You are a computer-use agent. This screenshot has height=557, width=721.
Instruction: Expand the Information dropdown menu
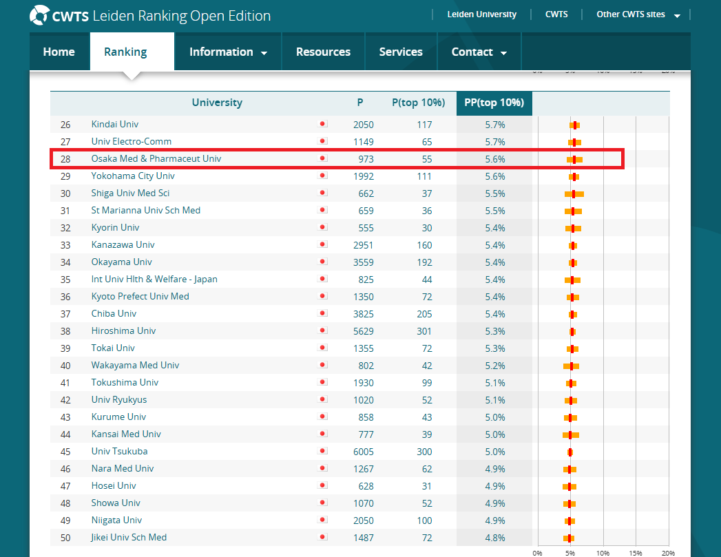click(x=228, y=52)
